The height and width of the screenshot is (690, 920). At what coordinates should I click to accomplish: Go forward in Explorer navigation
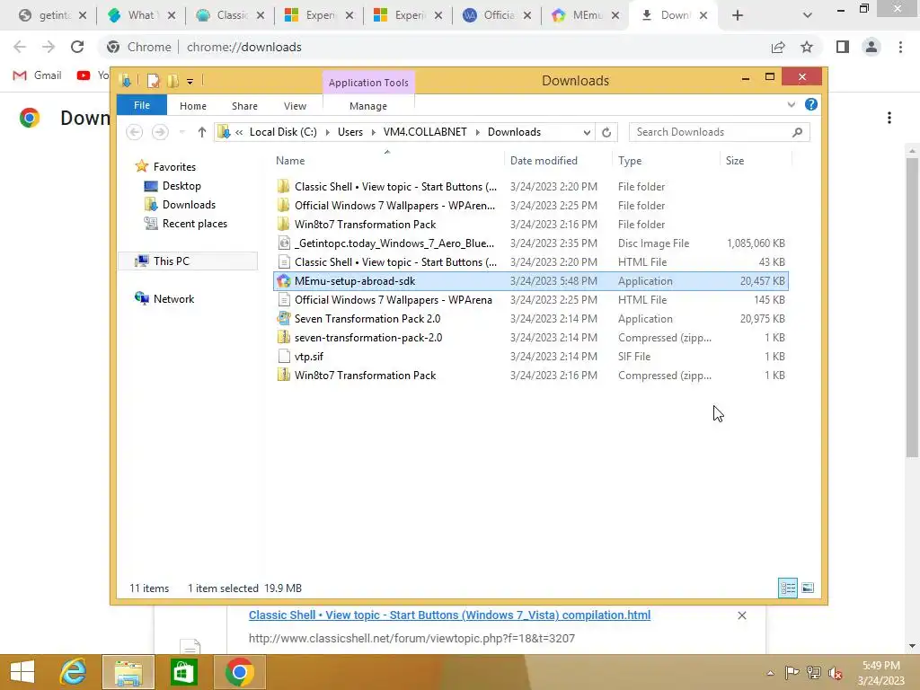[x=160, y=132]
